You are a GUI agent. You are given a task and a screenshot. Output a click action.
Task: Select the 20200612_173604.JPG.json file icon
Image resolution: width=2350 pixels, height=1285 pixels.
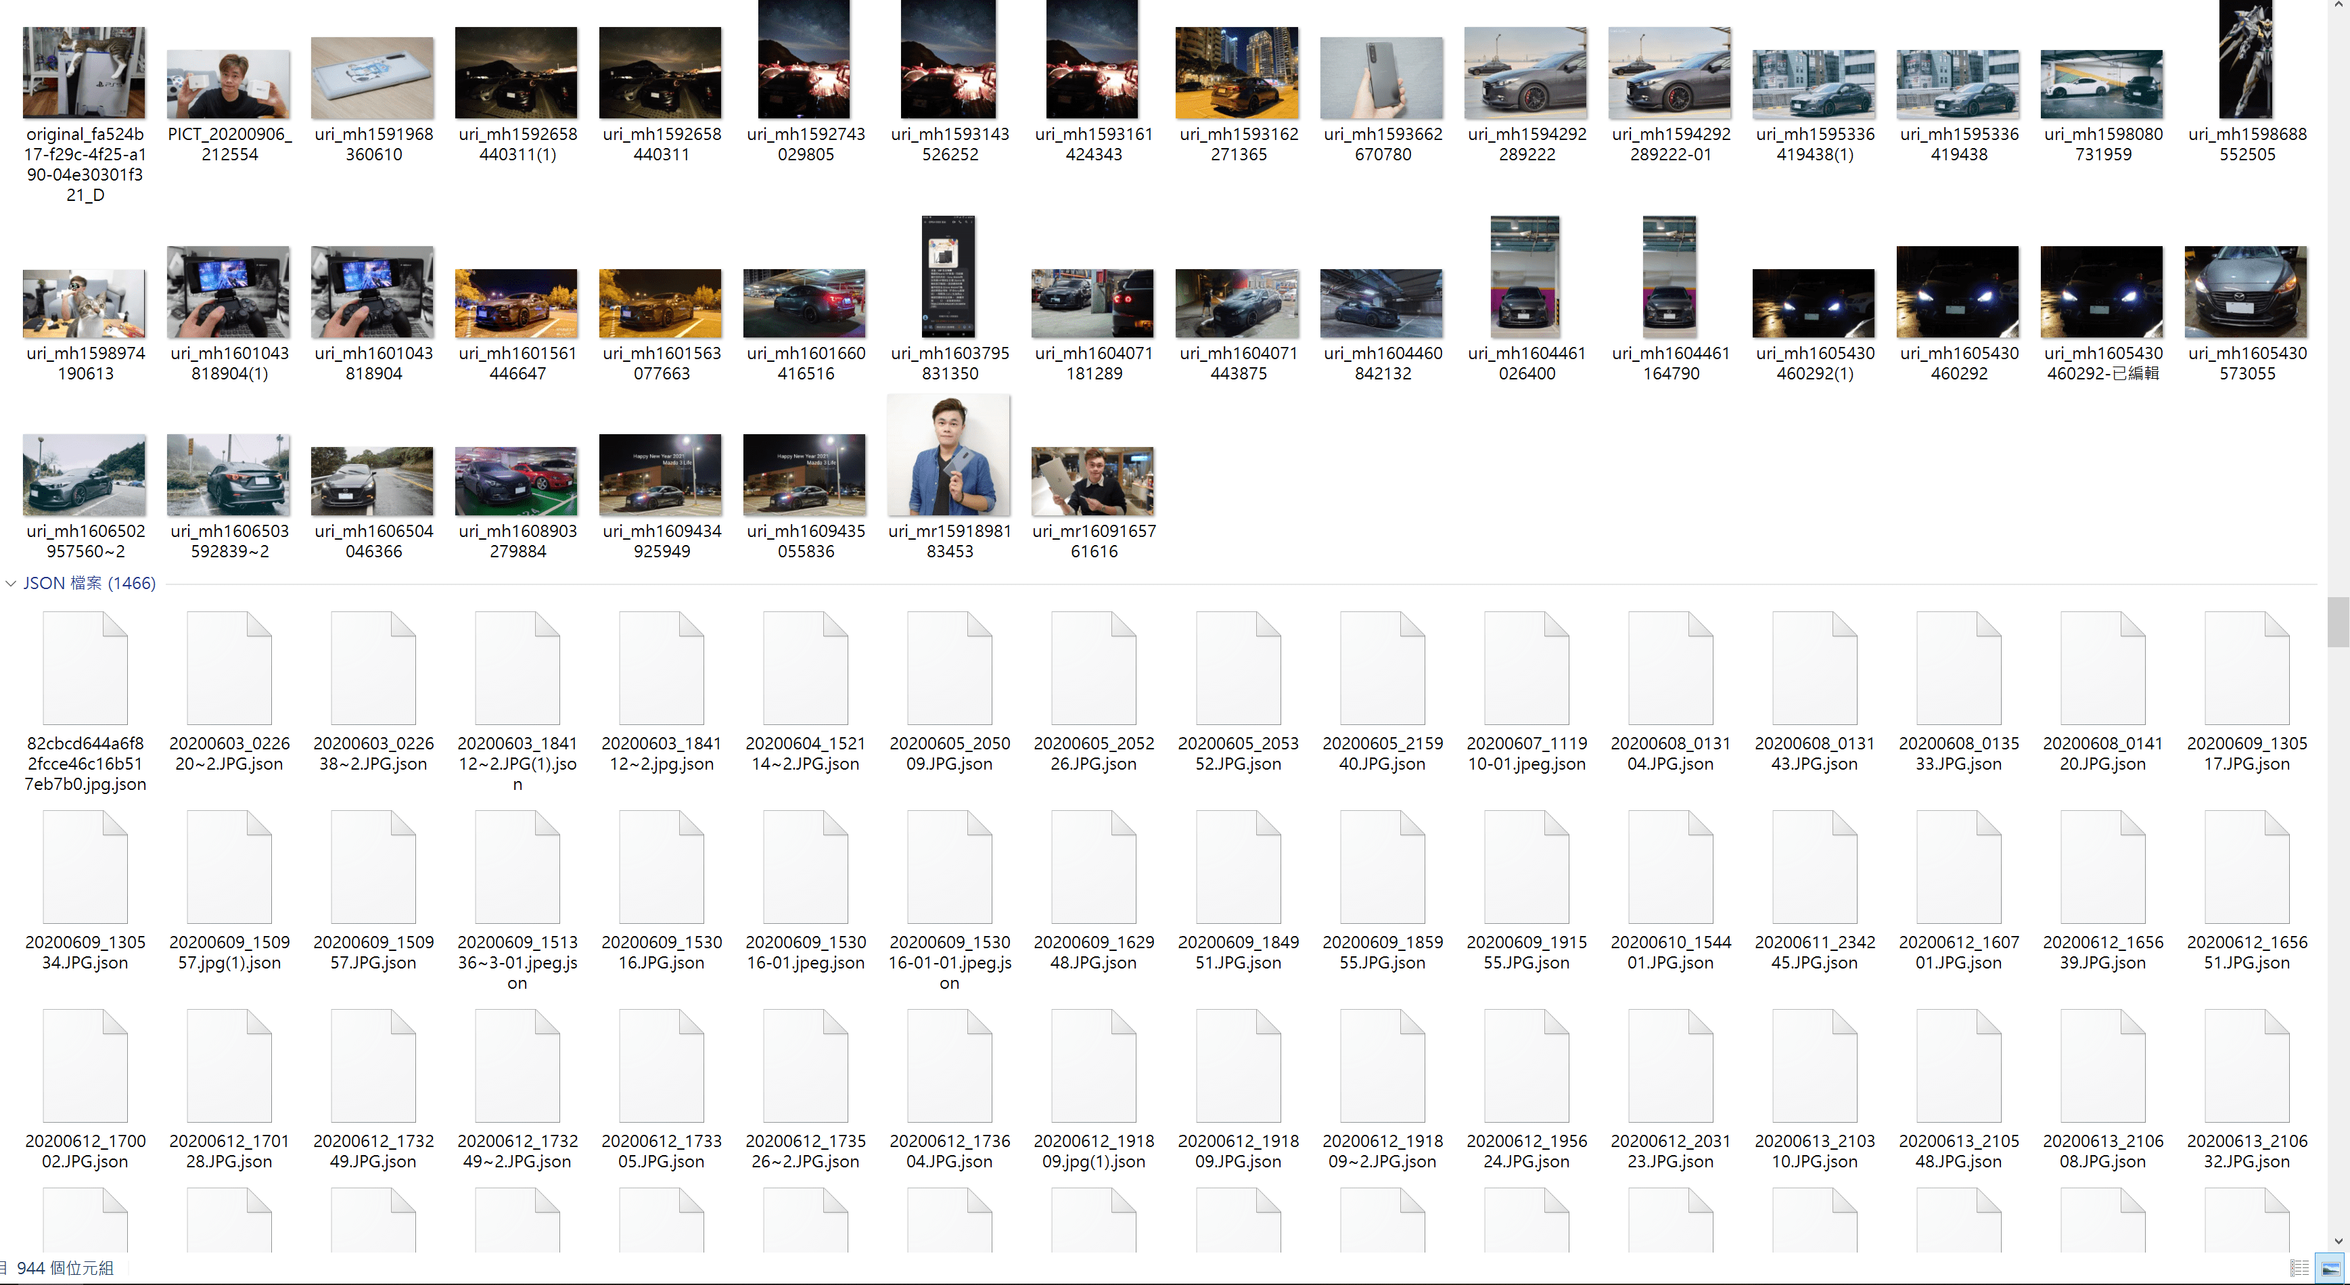[949, 1067]
